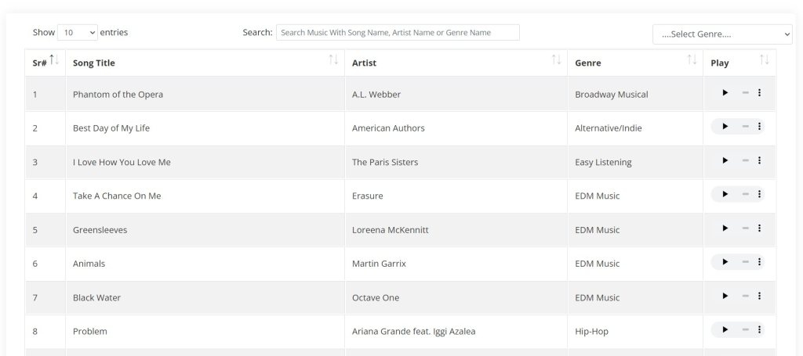This screenshot has height=356, width=803.
Task: Open more options for I Love How You Love Me
Action: click(x=759, y=160)
